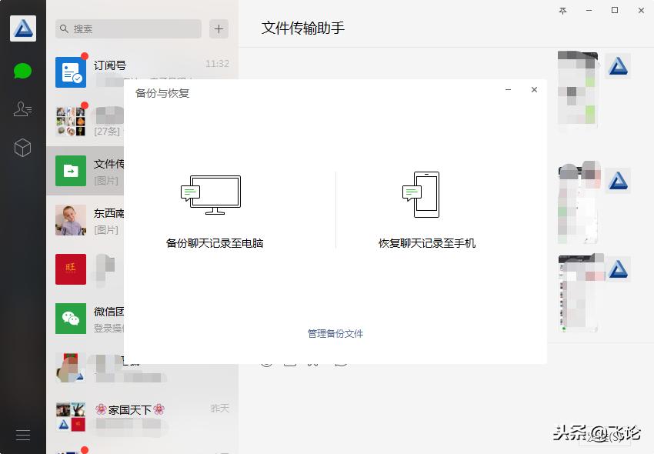654x454 pixels.
Task: Open the Contacts list from the sidebar
Action: (x=23, y=108)
